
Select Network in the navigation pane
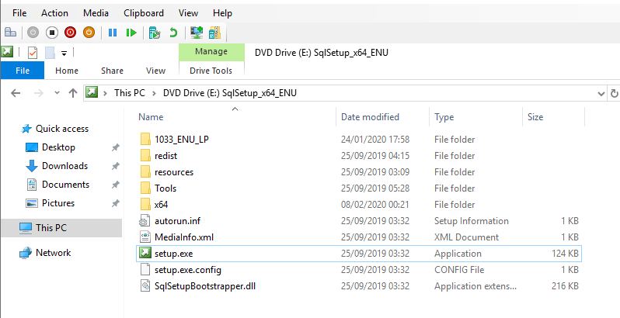coord(53,253)
